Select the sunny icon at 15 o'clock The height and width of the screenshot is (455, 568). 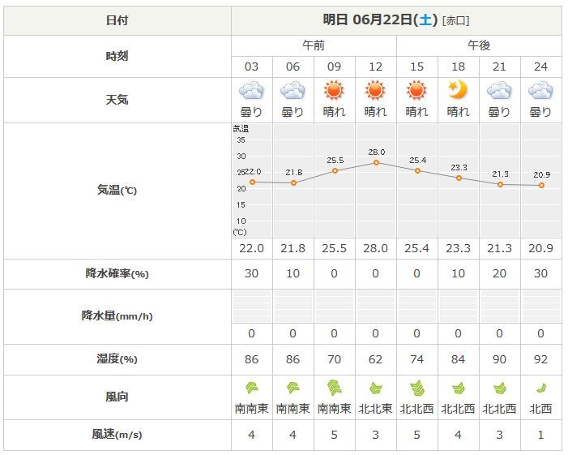click(x=416, y=91)
